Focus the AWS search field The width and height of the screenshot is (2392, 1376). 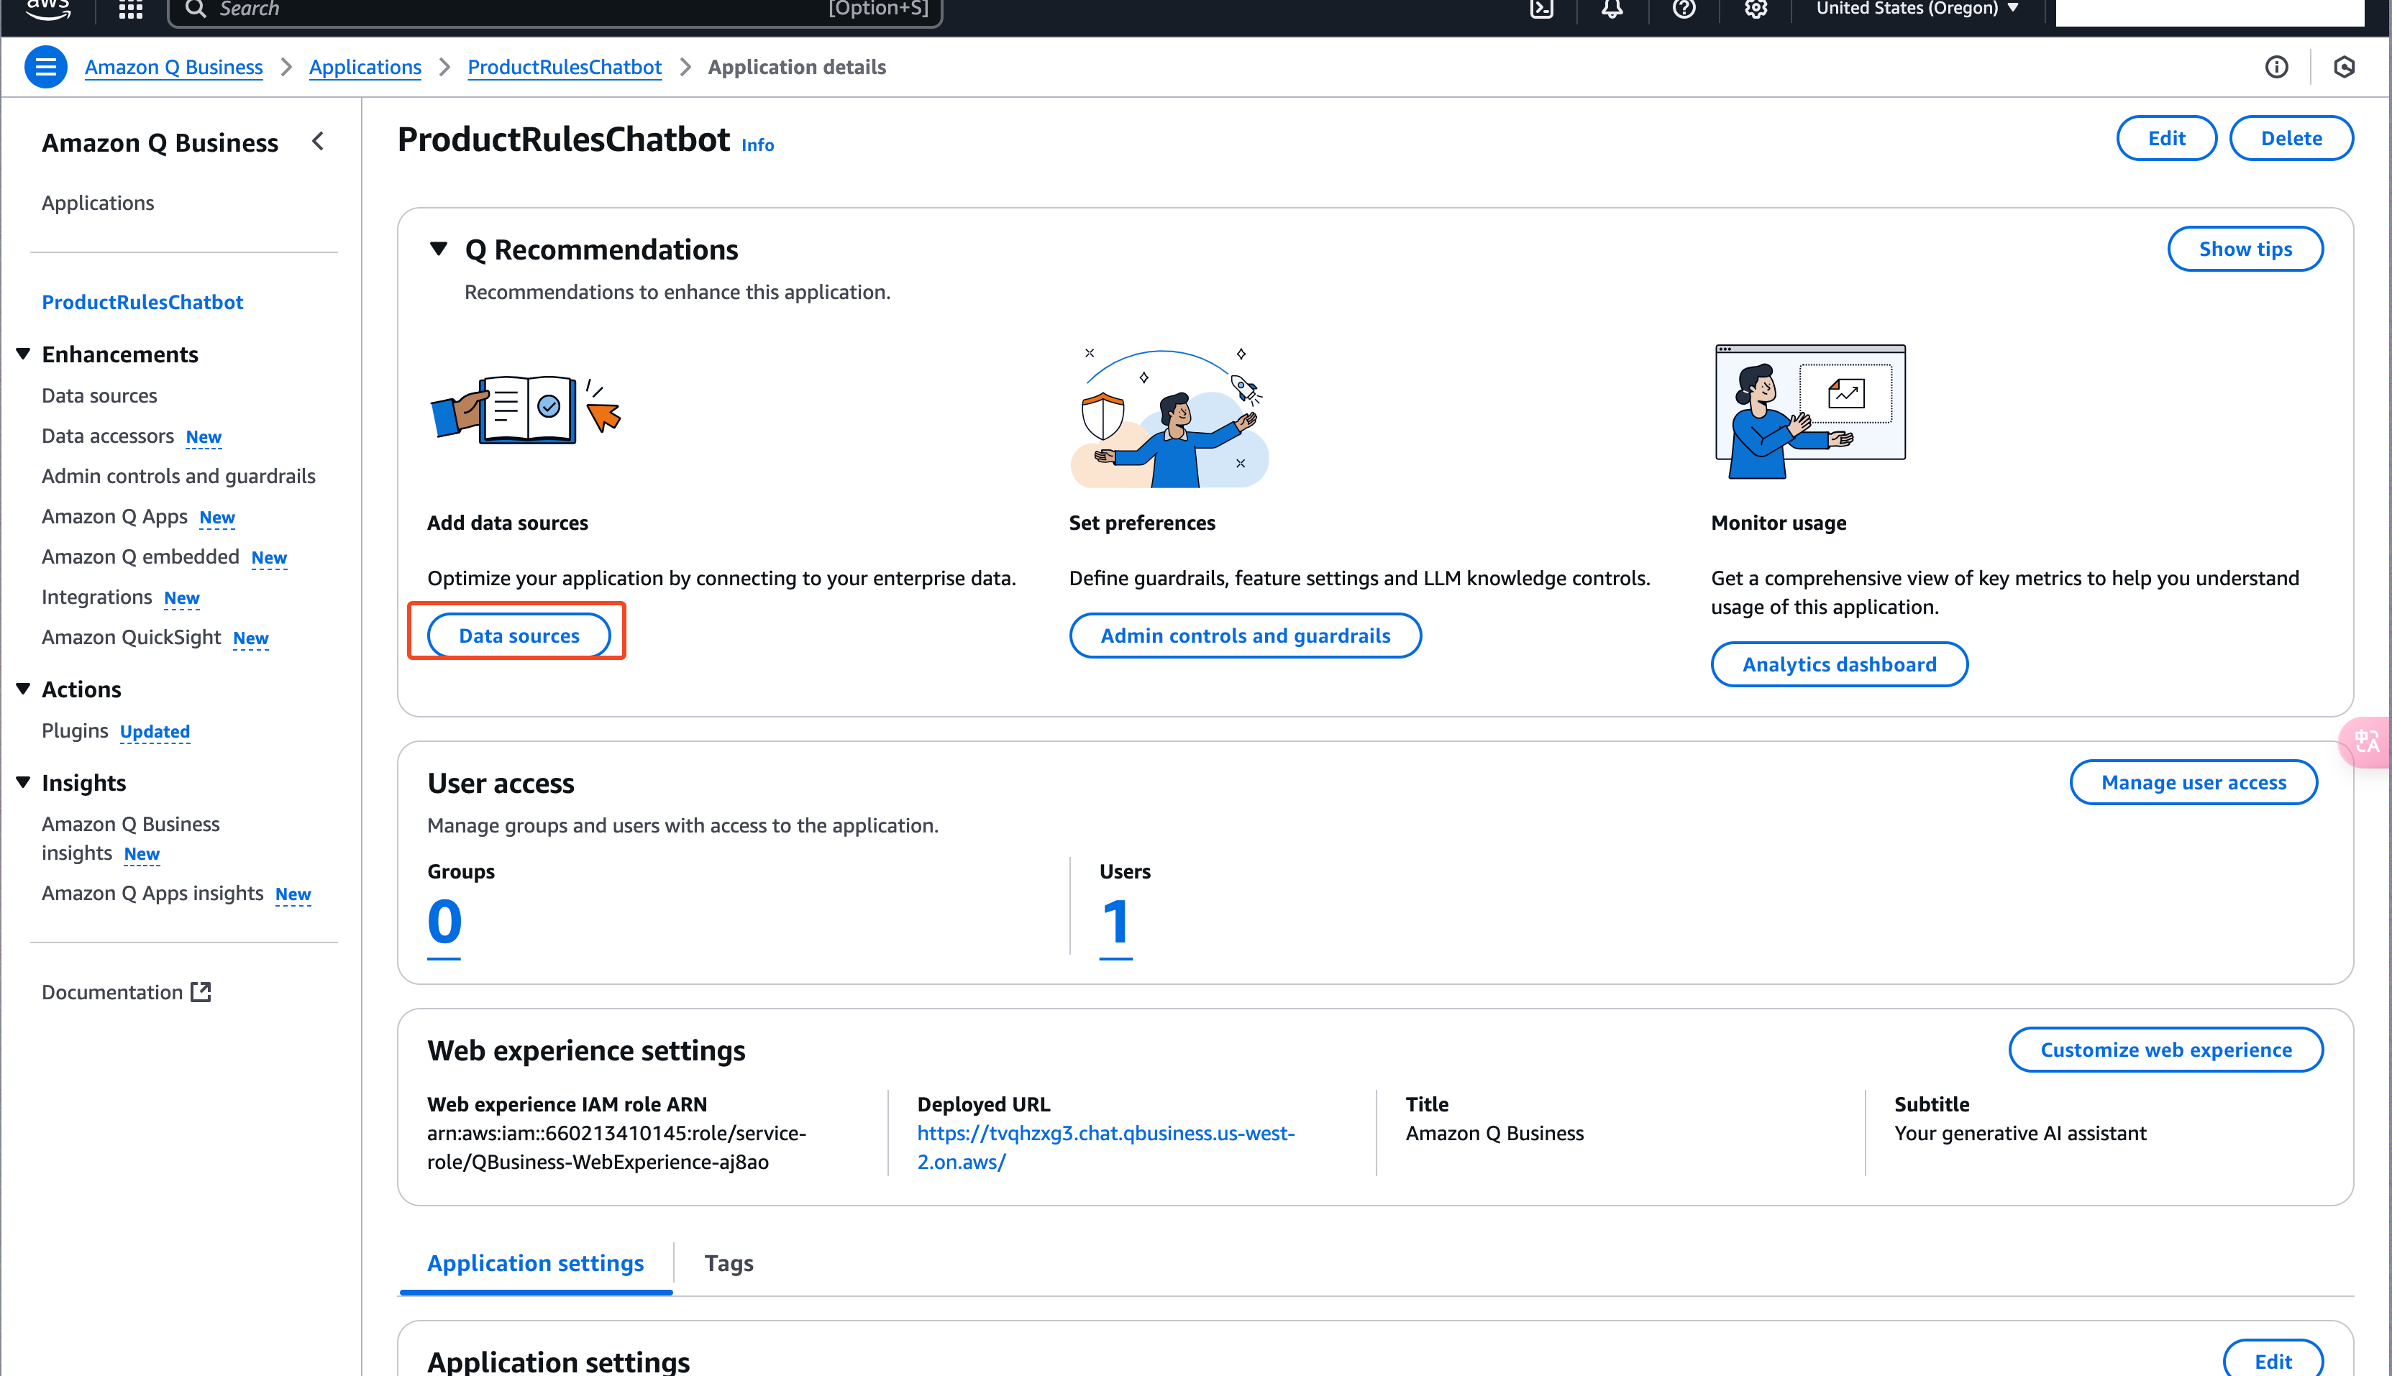tap(555, 10)
